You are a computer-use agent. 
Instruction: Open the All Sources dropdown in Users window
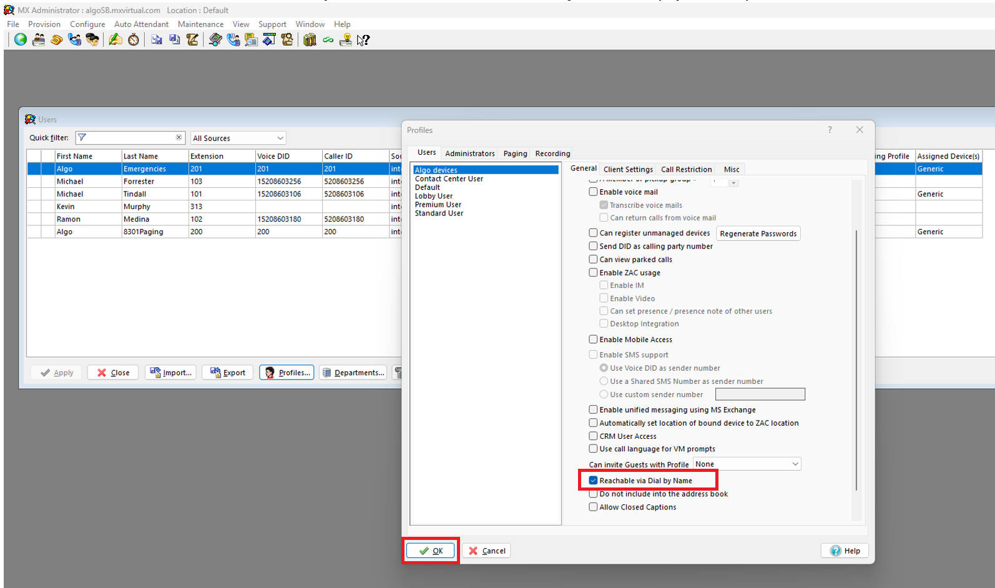tap(238, 138)
